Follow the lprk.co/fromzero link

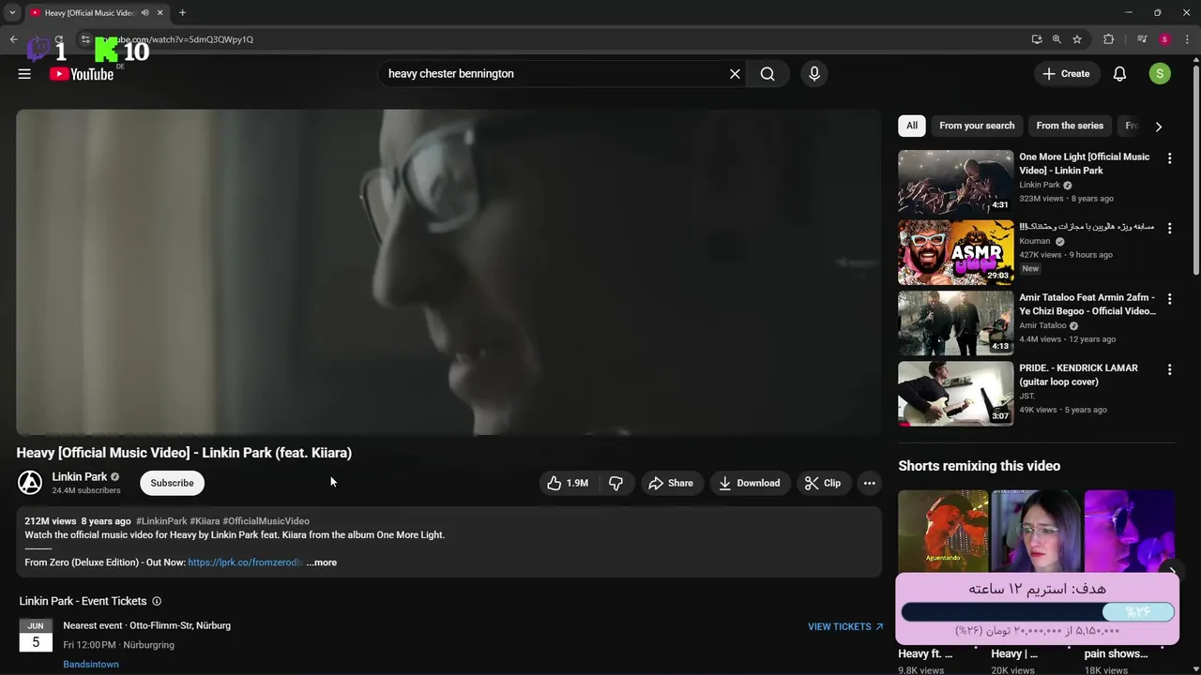click(245, 562)
